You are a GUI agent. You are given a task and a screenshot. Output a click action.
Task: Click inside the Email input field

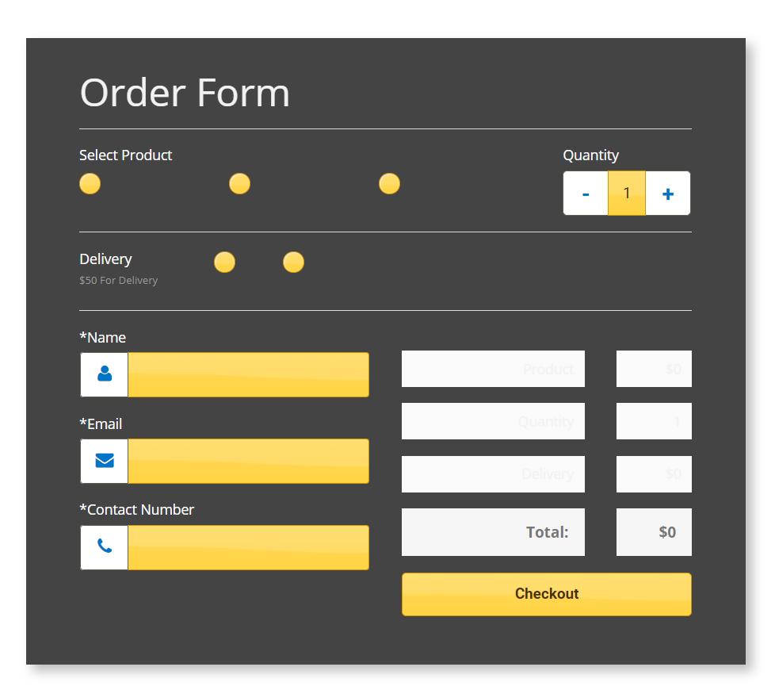tap(250, 461)
